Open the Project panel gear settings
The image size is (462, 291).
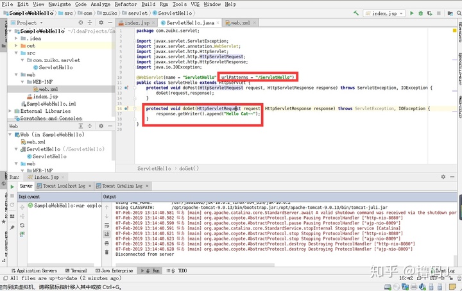(x=101, y=22)
